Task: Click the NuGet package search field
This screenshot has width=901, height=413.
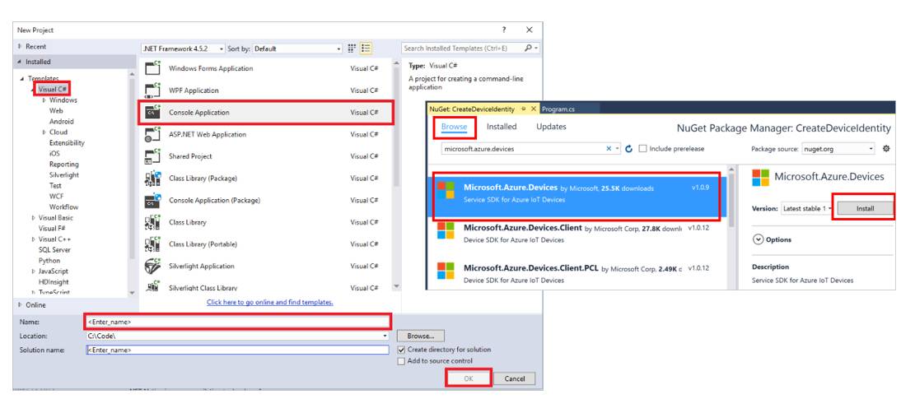Action: point(523,149)
